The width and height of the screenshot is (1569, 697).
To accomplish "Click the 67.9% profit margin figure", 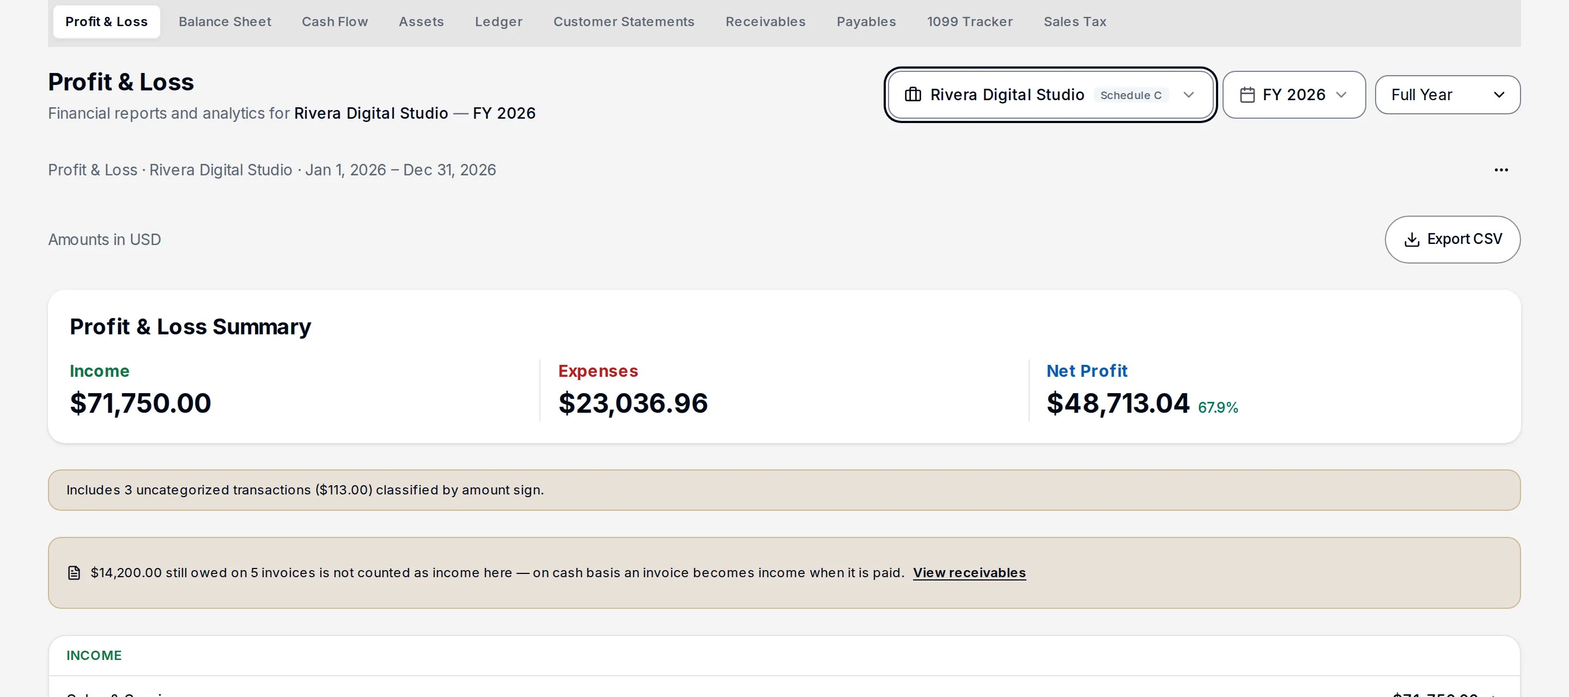I will pos(1218,407).
